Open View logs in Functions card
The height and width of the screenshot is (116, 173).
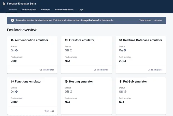[x=49, y=111]
